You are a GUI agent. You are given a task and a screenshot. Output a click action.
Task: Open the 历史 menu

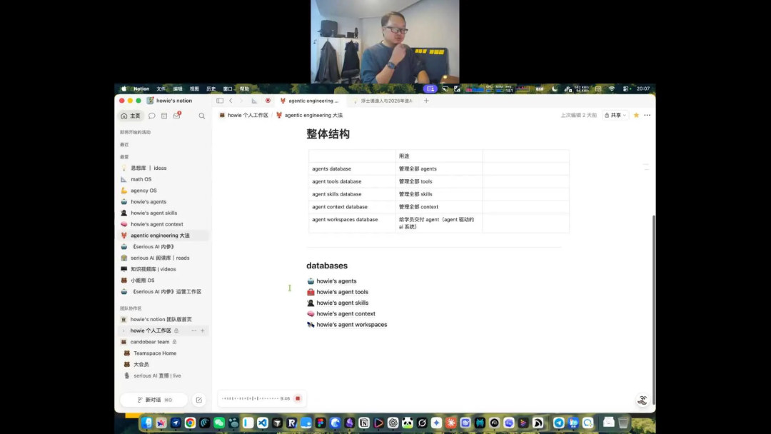click(211, 89)
